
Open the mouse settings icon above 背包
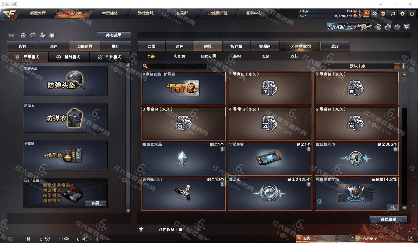52,35
